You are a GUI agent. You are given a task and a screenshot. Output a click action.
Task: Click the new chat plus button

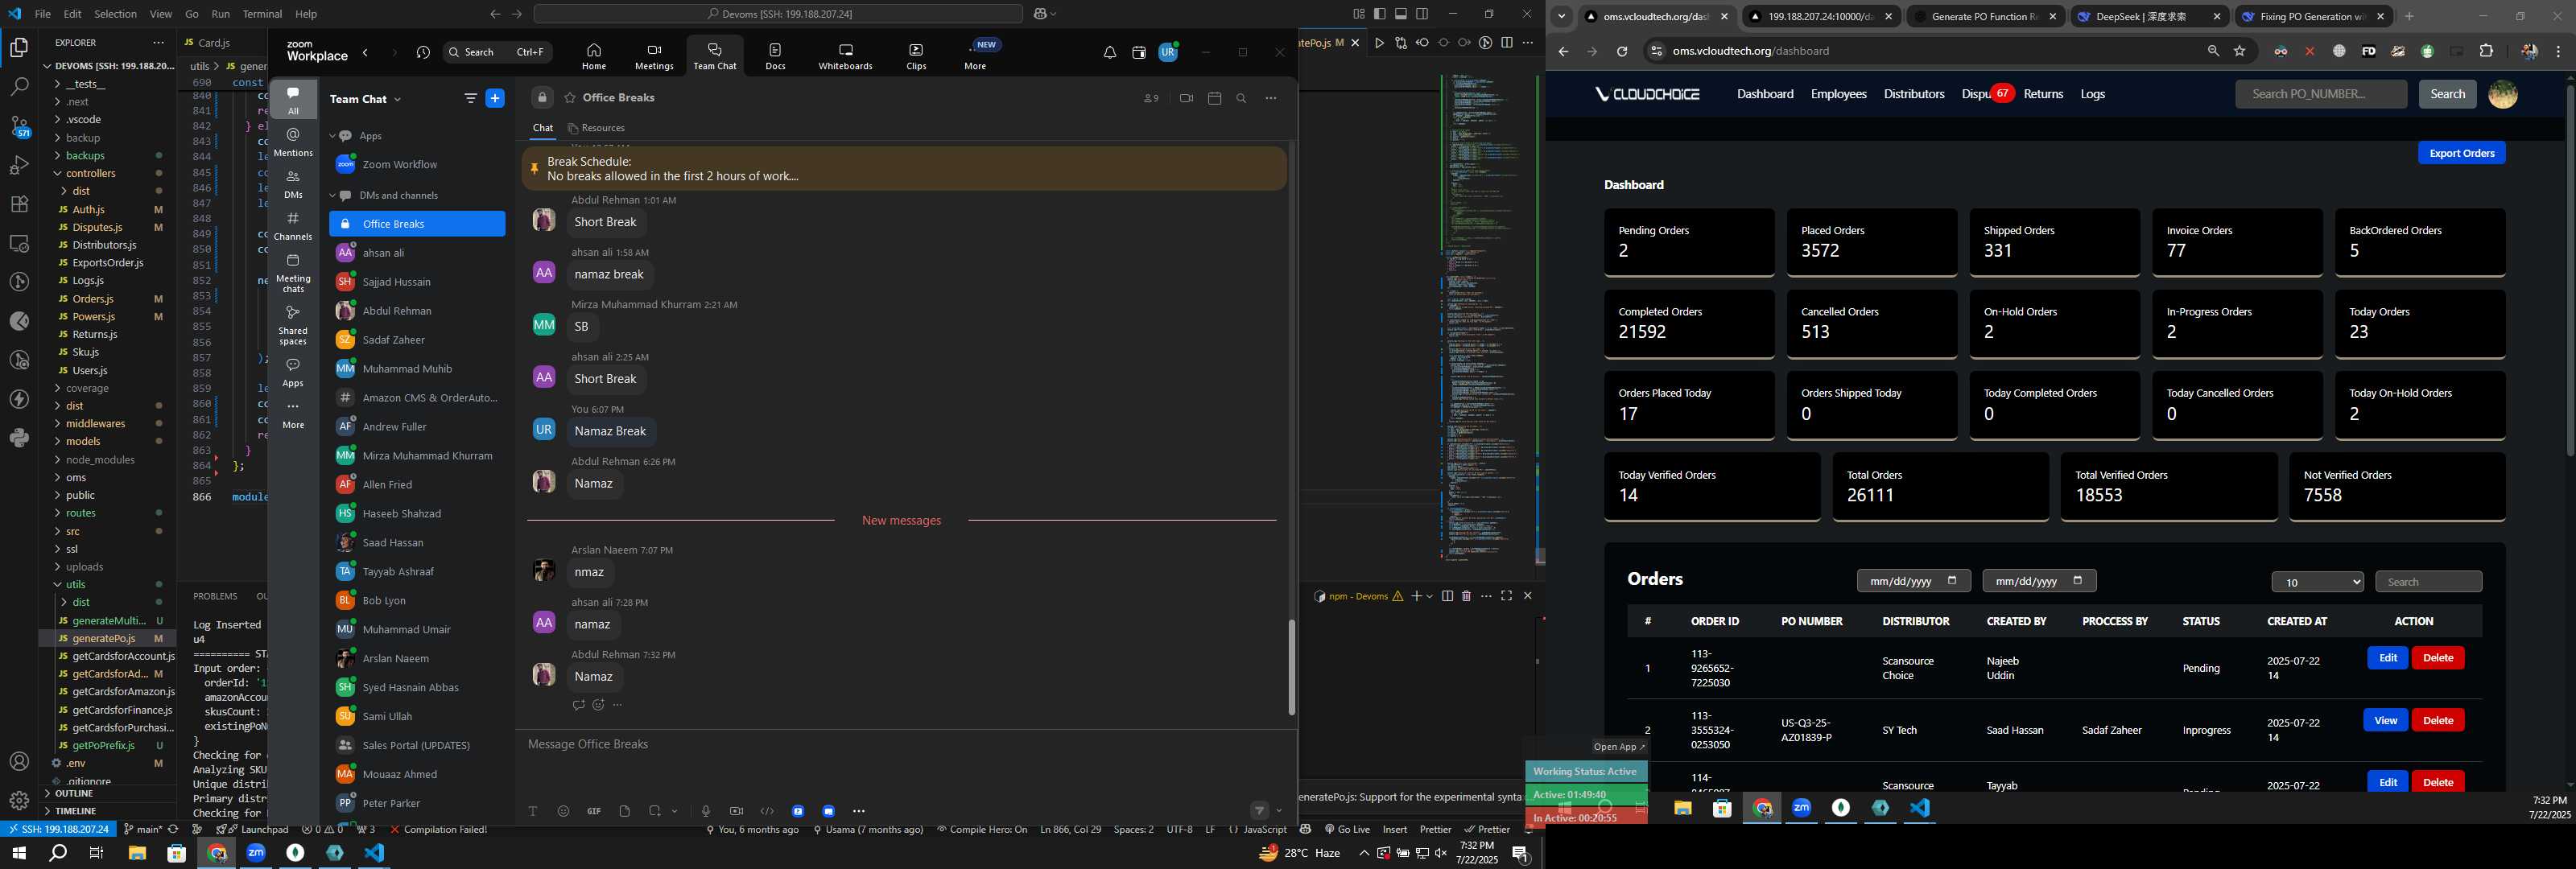pyautogui.click(x=494, y=98)
